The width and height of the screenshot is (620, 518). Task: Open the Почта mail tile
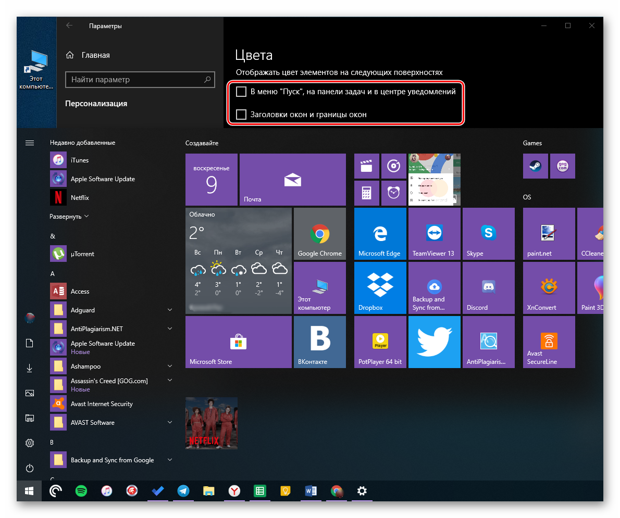click(293, 180)
